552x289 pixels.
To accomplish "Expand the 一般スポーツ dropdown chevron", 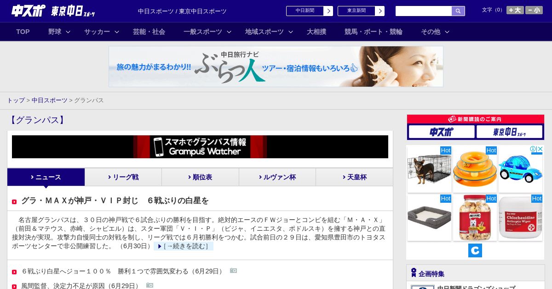I will 229,32.
